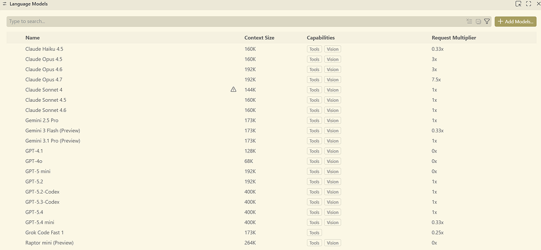
Task: Click the 128K context size for GPT-4.1
Action: [x=250, y=151]
